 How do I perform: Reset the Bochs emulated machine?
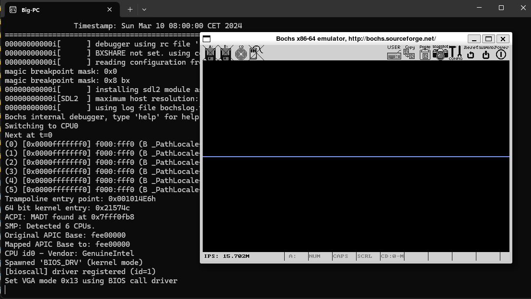471,53
